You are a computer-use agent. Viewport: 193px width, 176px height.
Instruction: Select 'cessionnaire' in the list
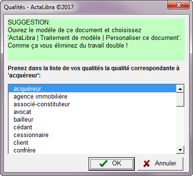pyautogui.click(x=92, y=135)
